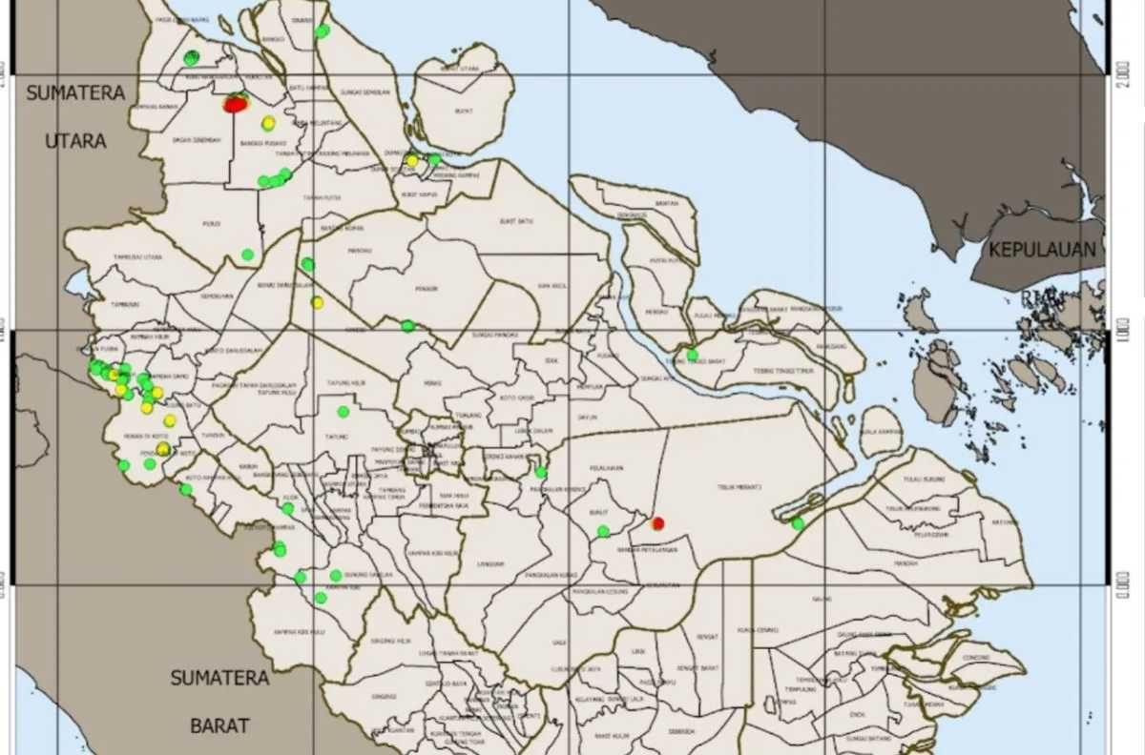Click the MANDAH district label
Screen dimensions: 1145x755
tap(906, 563)
